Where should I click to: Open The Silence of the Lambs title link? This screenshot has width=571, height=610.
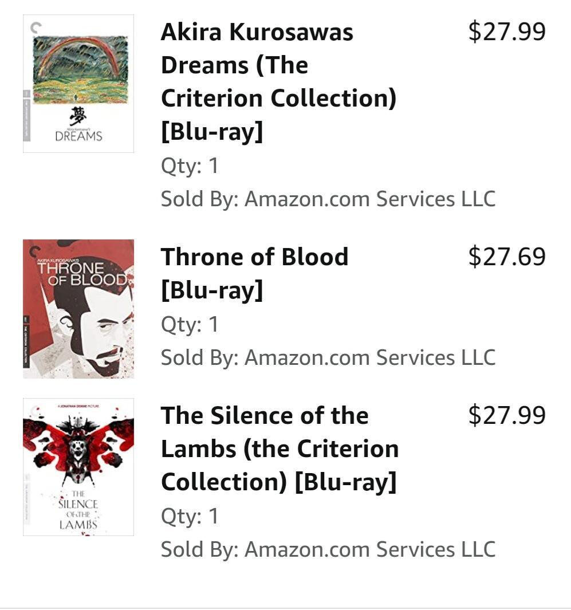(279, 448)
